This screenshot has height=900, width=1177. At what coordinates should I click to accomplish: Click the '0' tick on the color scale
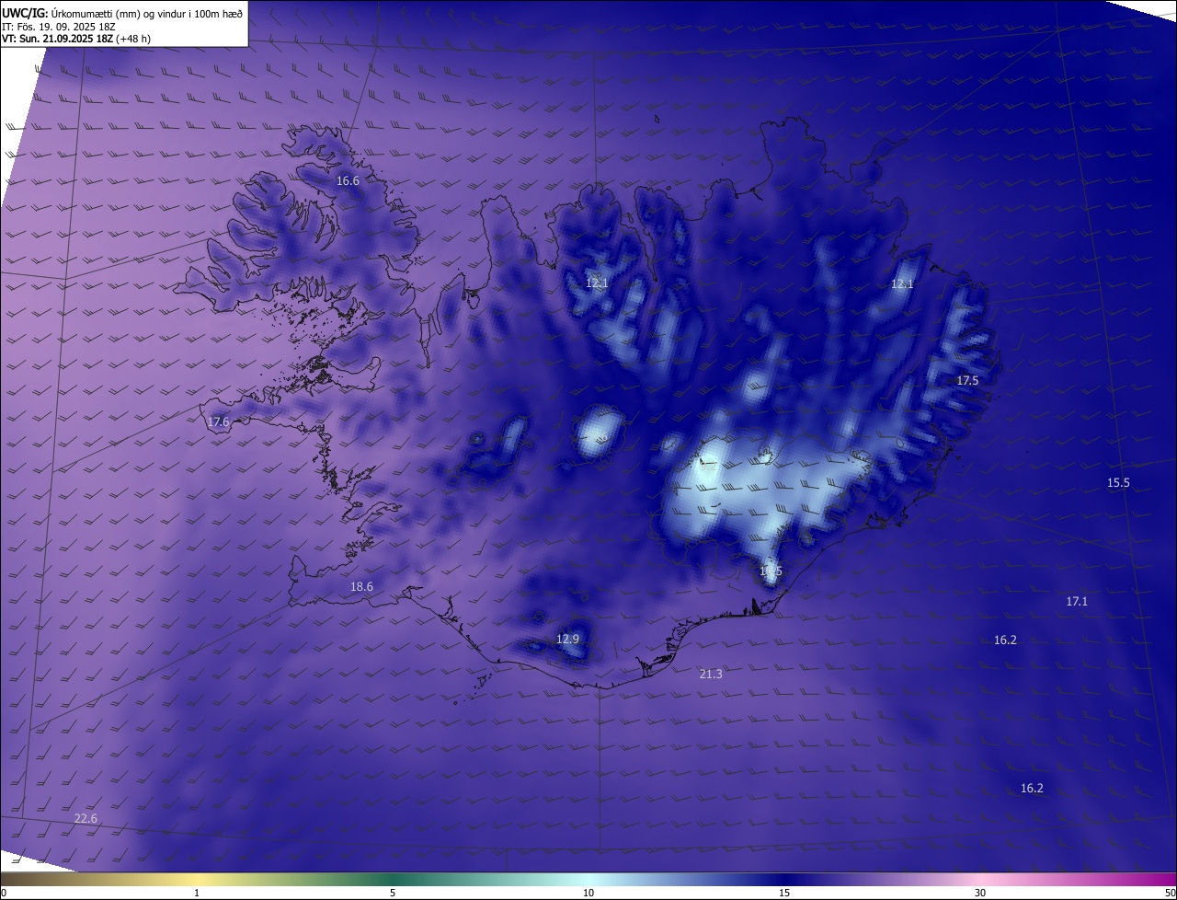(x=4, y=893)
